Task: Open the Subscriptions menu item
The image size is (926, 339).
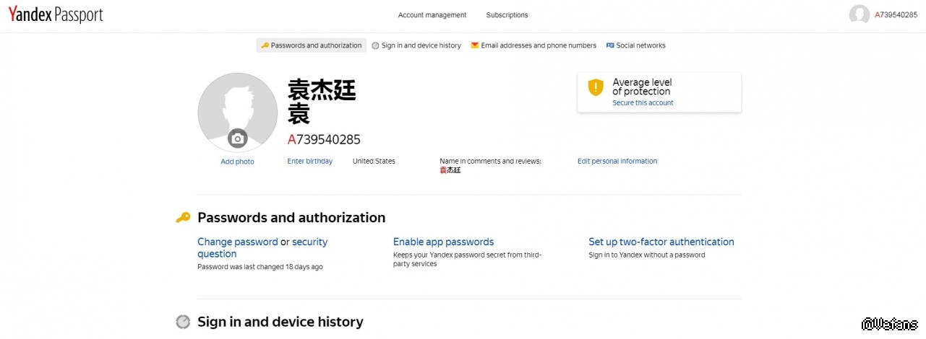Action: point(507,15)
